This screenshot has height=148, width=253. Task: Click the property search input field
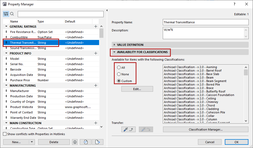[61, 14]
